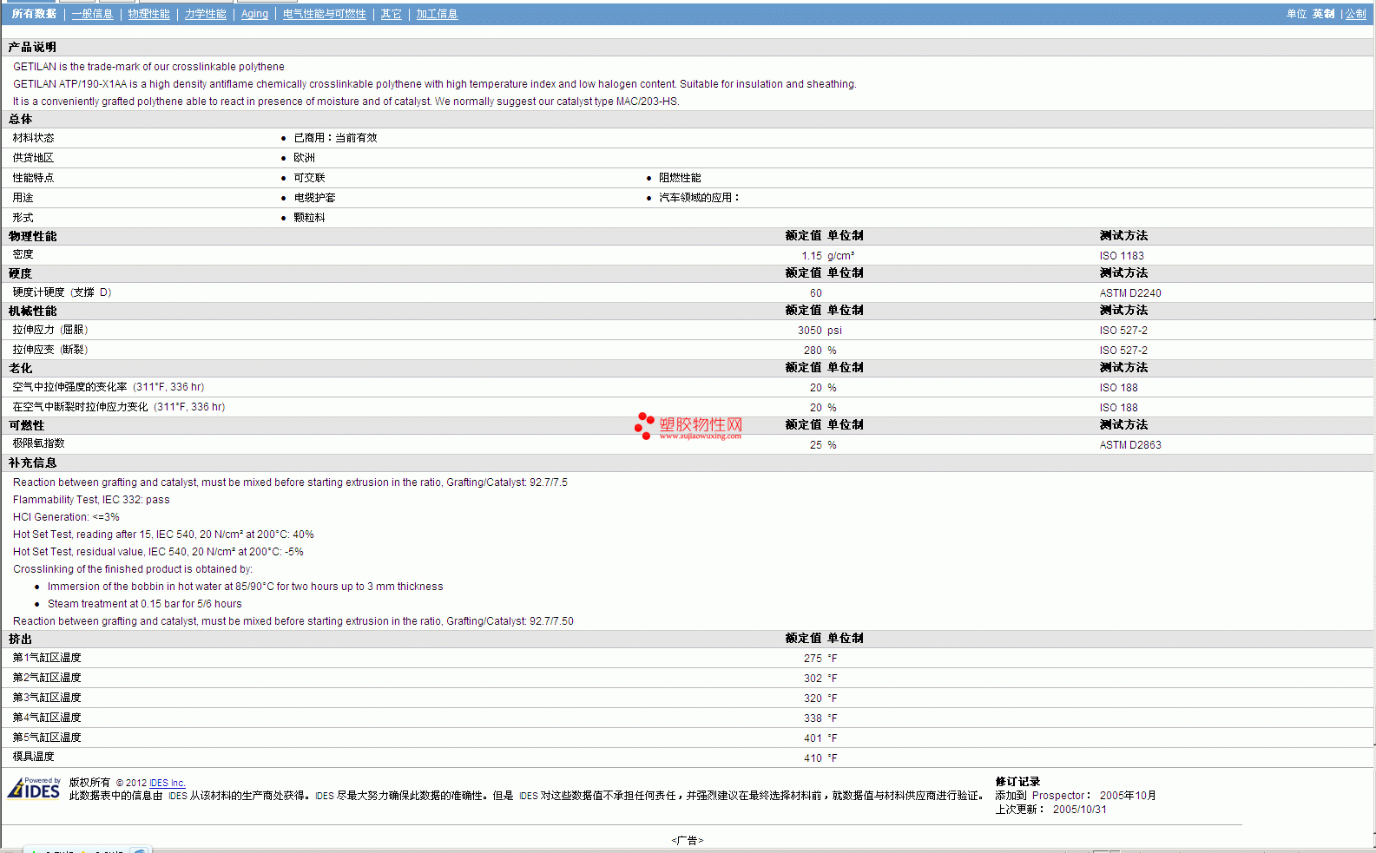The width and height of the screenshot is (1376, 853).
Task: Click the 供货地区 value 欧洲
Action: pos(304,158)
